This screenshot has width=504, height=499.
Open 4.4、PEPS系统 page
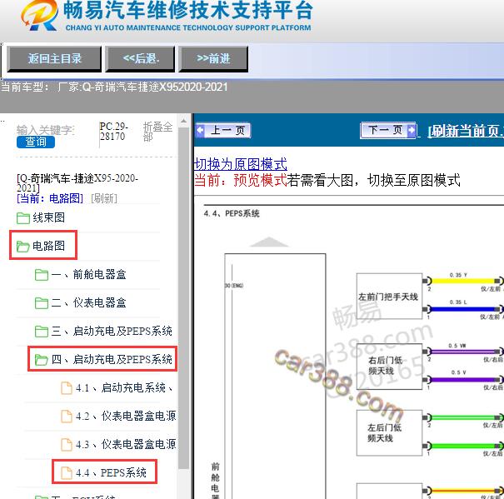[111, 472]
